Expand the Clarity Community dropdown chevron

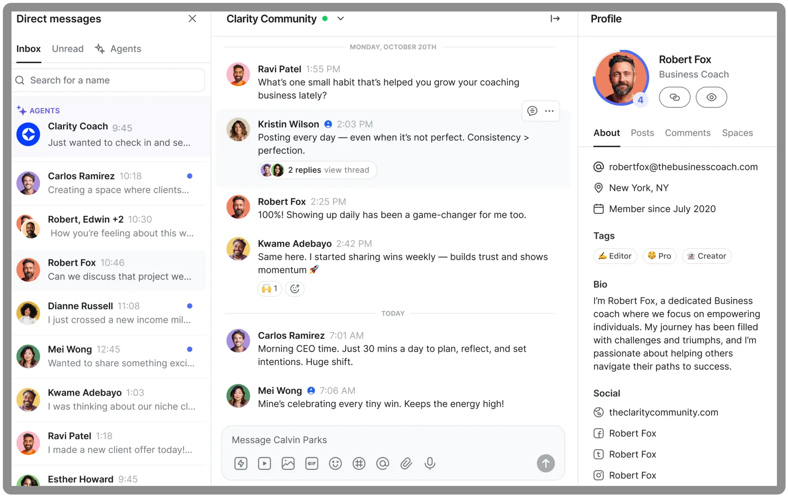point(341,19)
